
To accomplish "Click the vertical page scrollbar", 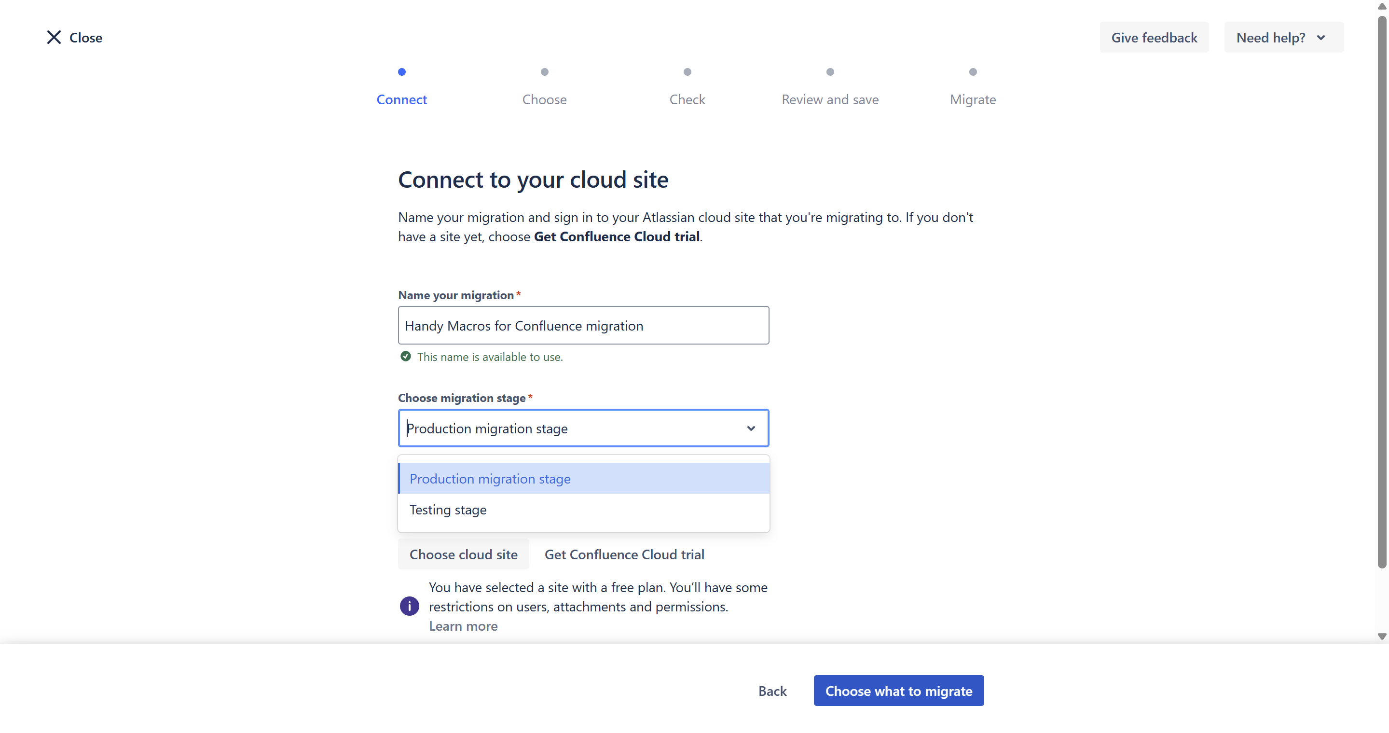I will pyautogui.click(x=1381, y=291).
